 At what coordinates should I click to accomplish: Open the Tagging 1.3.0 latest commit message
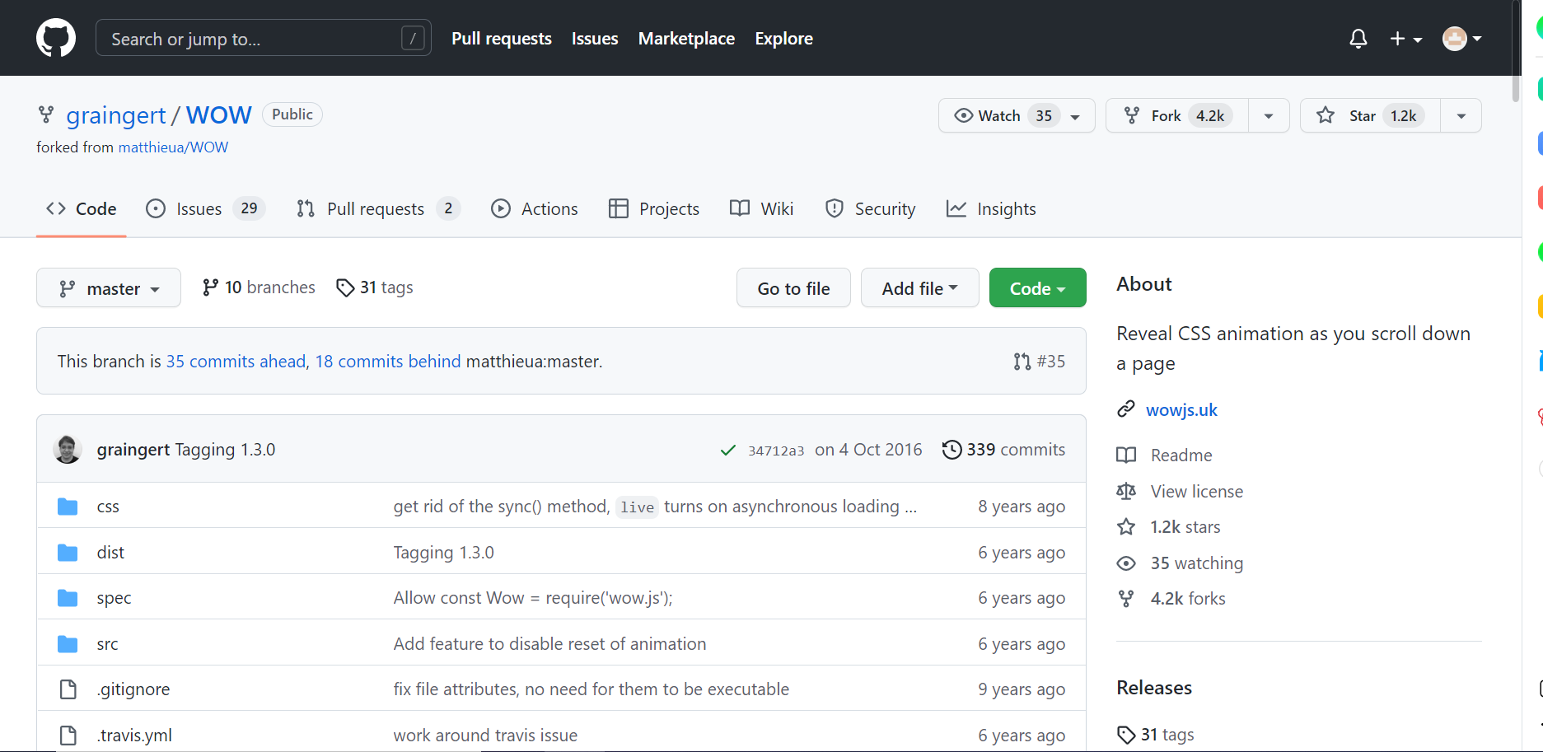[225, 450]
